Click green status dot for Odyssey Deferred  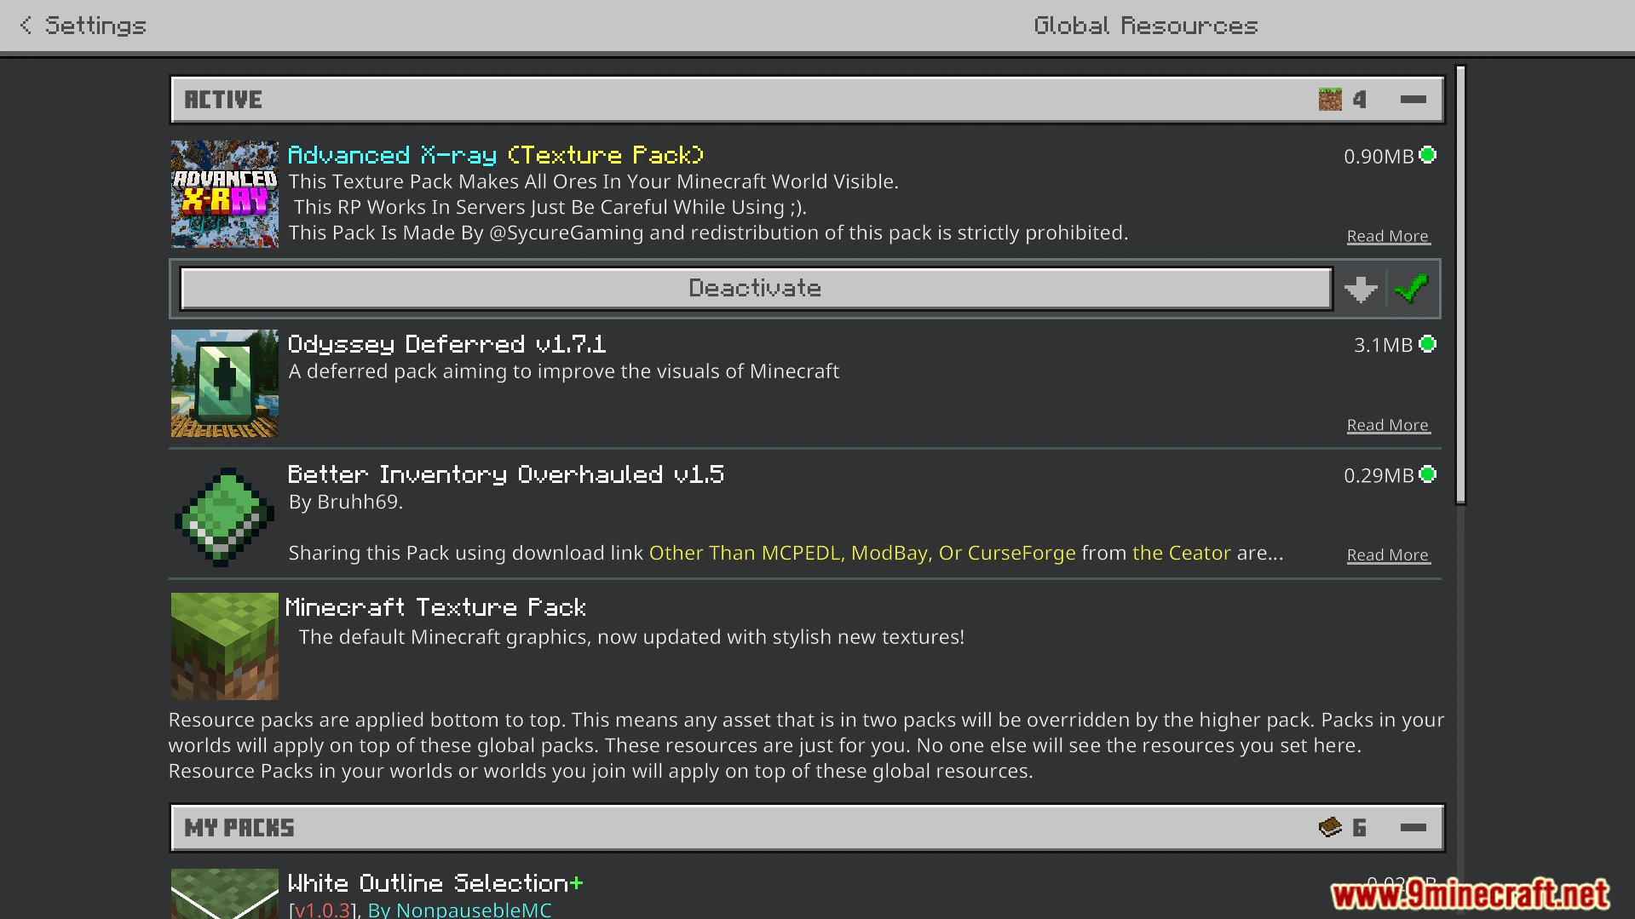[1428, 344]
